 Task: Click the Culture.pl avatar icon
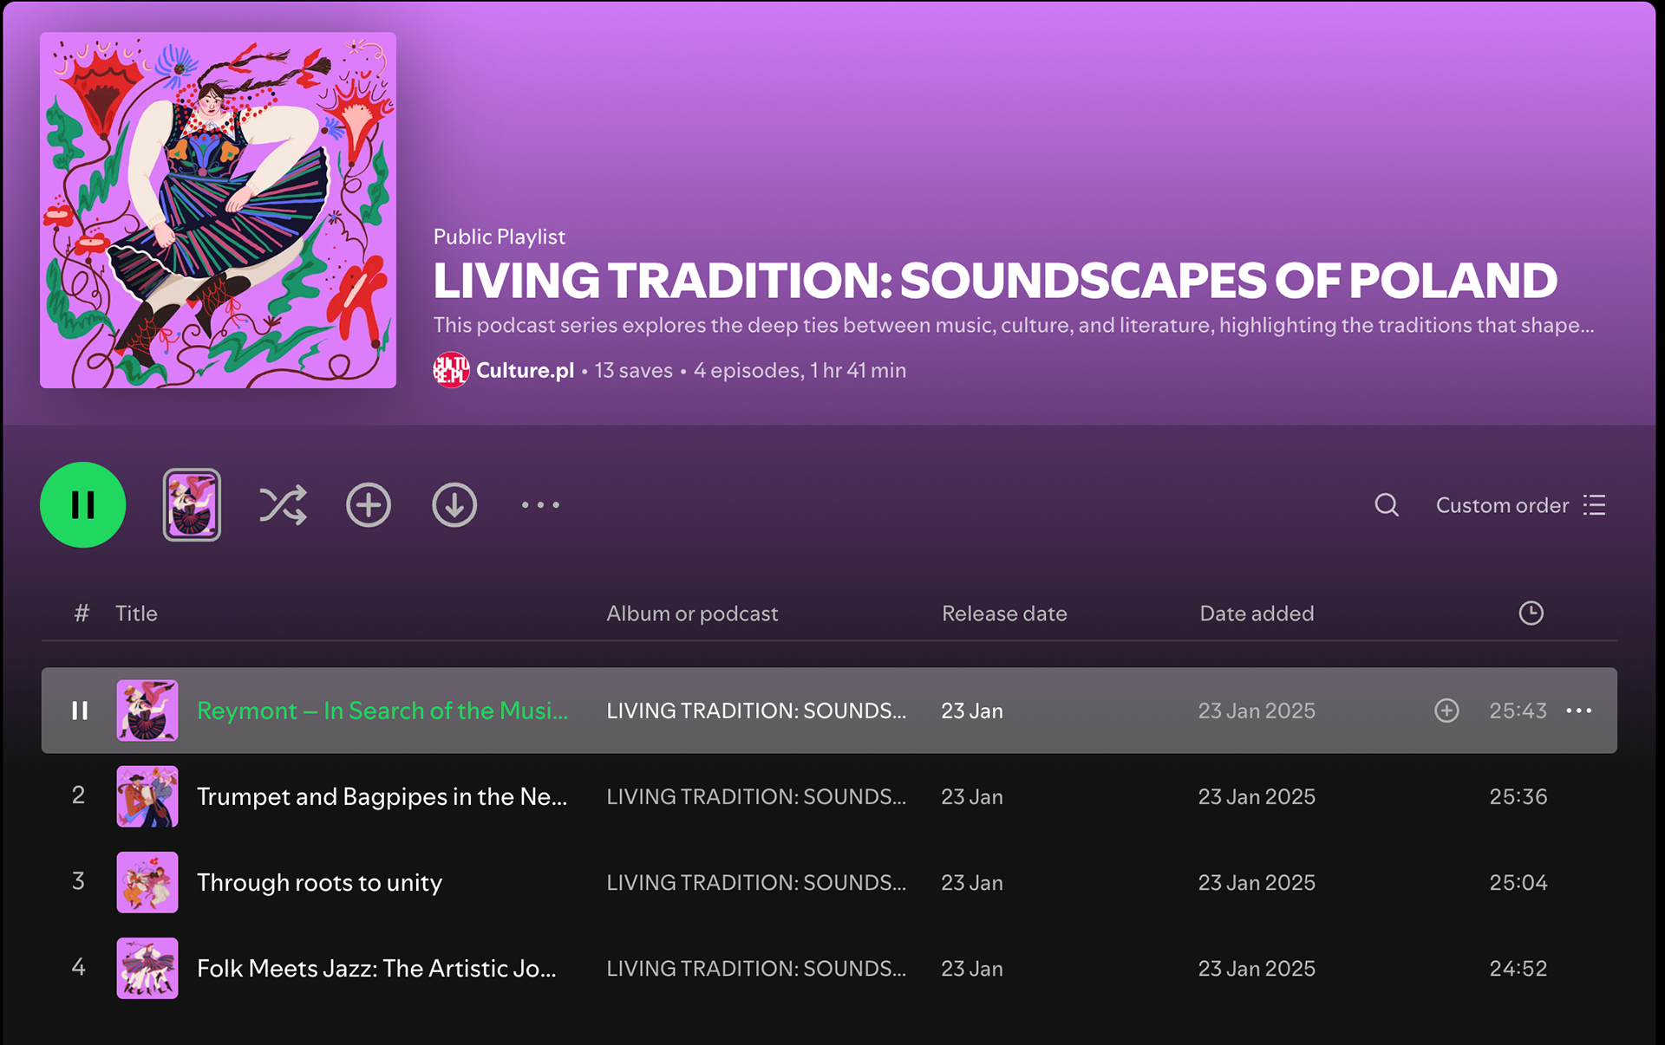(451, 370)
